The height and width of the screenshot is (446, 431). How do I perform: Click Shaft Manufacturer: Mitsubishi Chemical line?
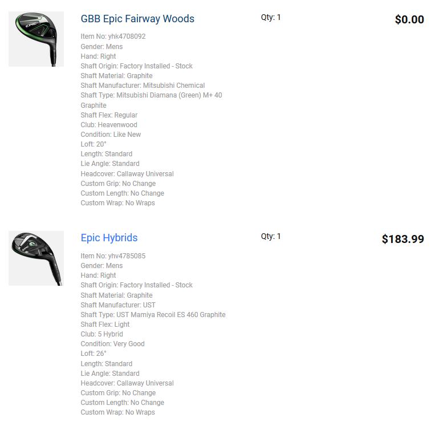pos(143,86)
